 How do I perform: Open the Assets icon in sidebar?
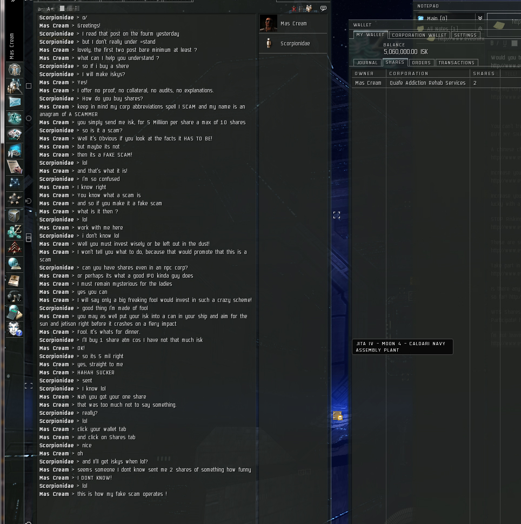click(x=15, y=135)
